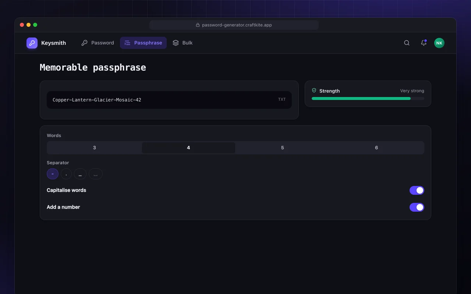Switch to the Passphrase tab
Viewport: 471px width, 294px height.
click(x=143, y=43)
